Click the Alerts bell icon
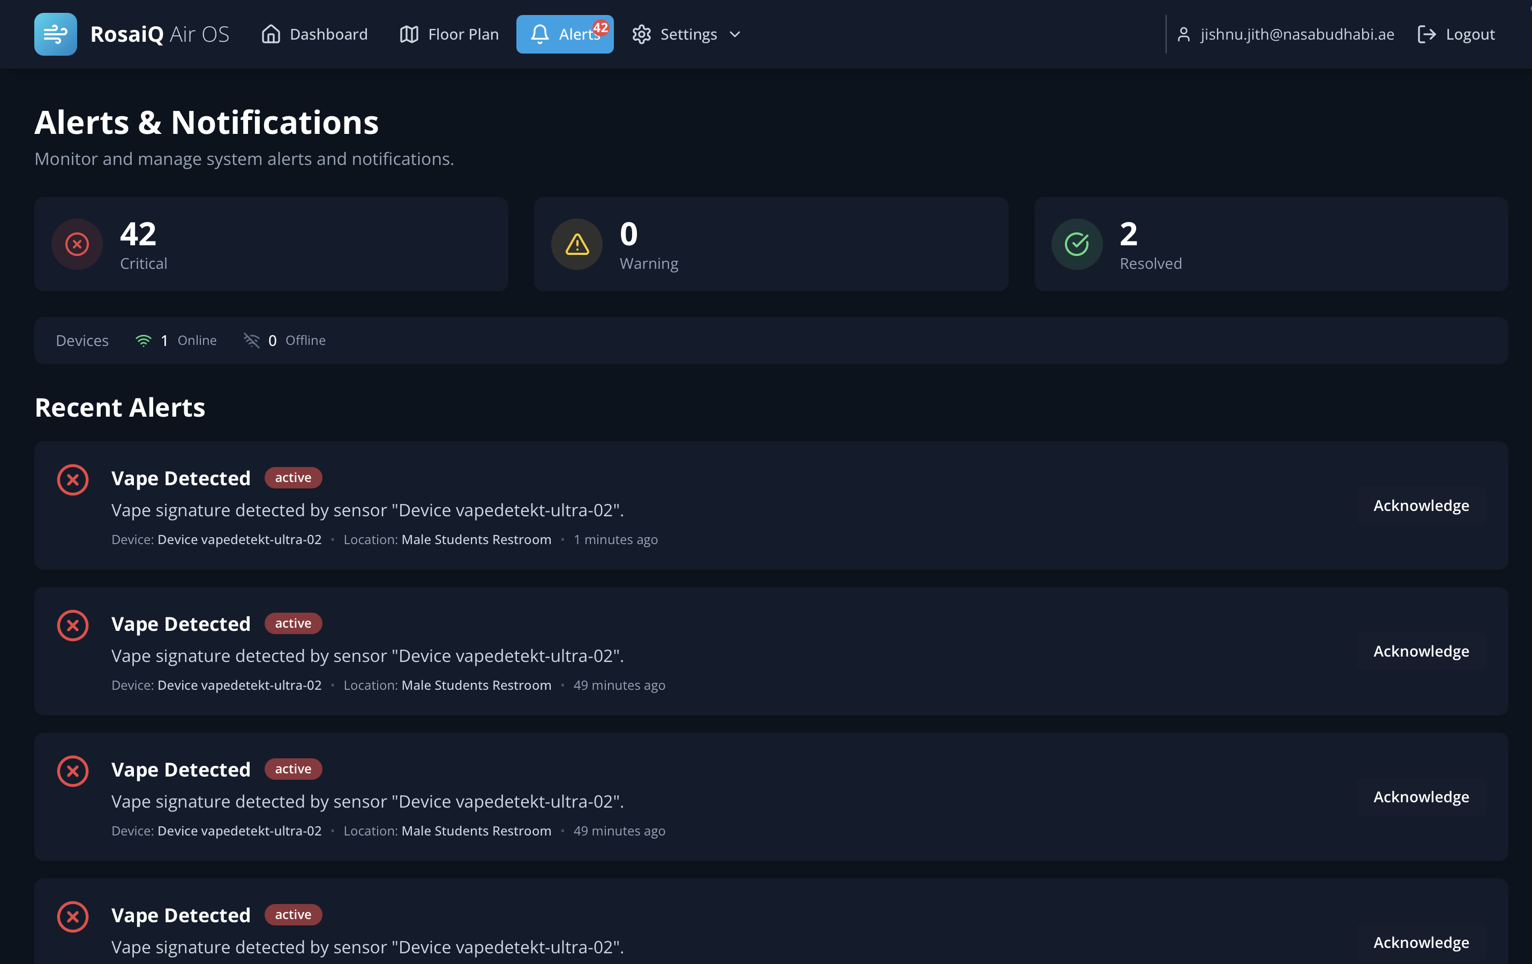1532x964 pixels. click(539, 35)
